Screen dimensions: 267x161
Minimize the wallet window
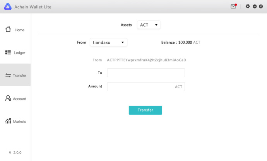(255, 7)
